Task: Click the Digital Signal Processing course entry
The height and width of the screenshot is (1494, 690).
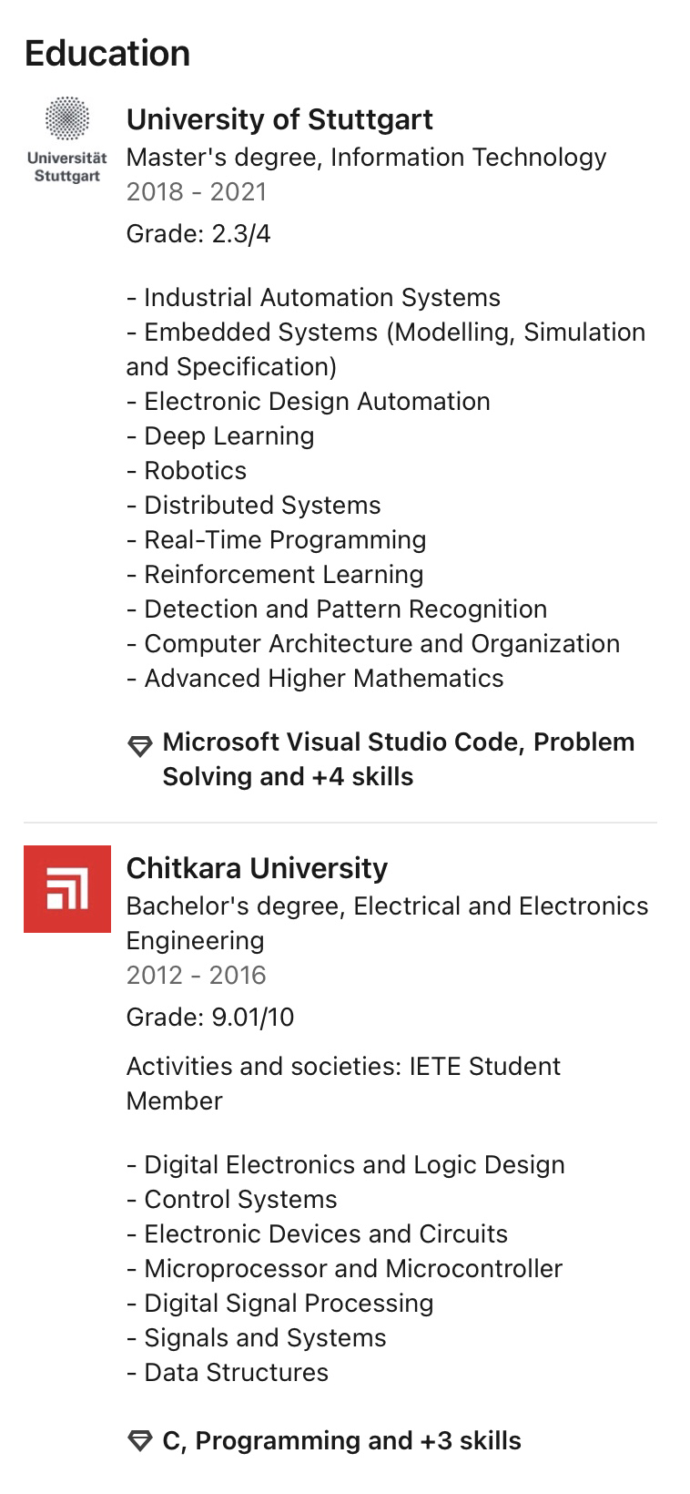Action: point(289,1303)
